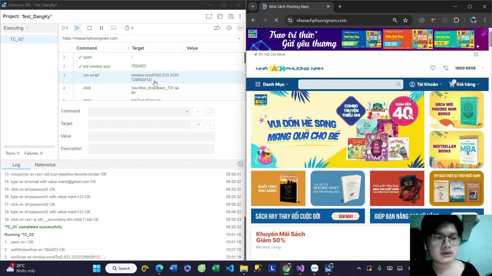Save the project icon in Selenium IDE

coord(231,16)
